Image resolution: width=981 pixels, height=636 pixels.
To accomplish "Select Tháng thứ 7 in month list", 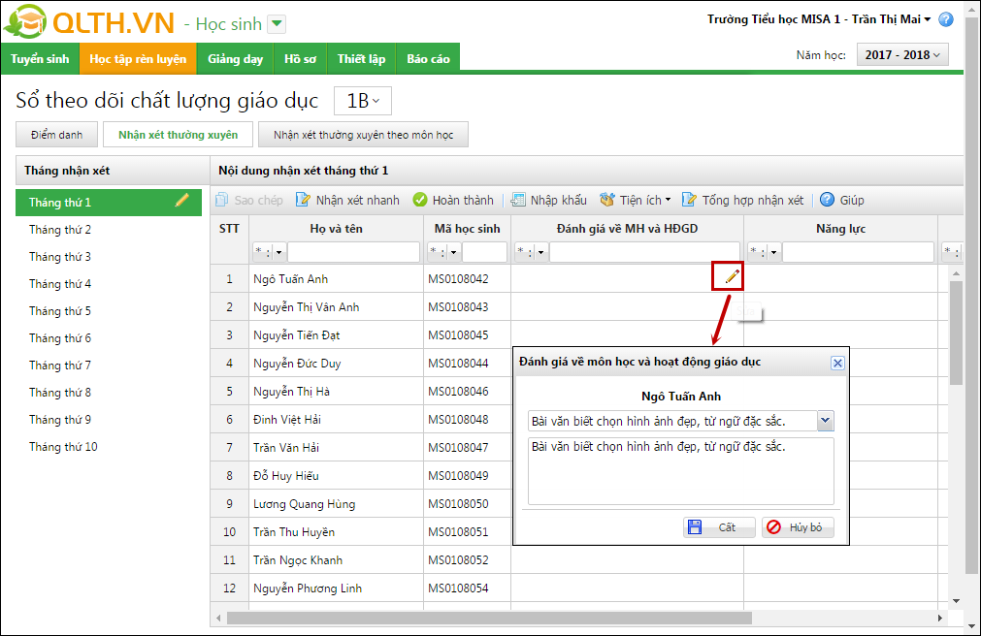I will coord(109,366).
